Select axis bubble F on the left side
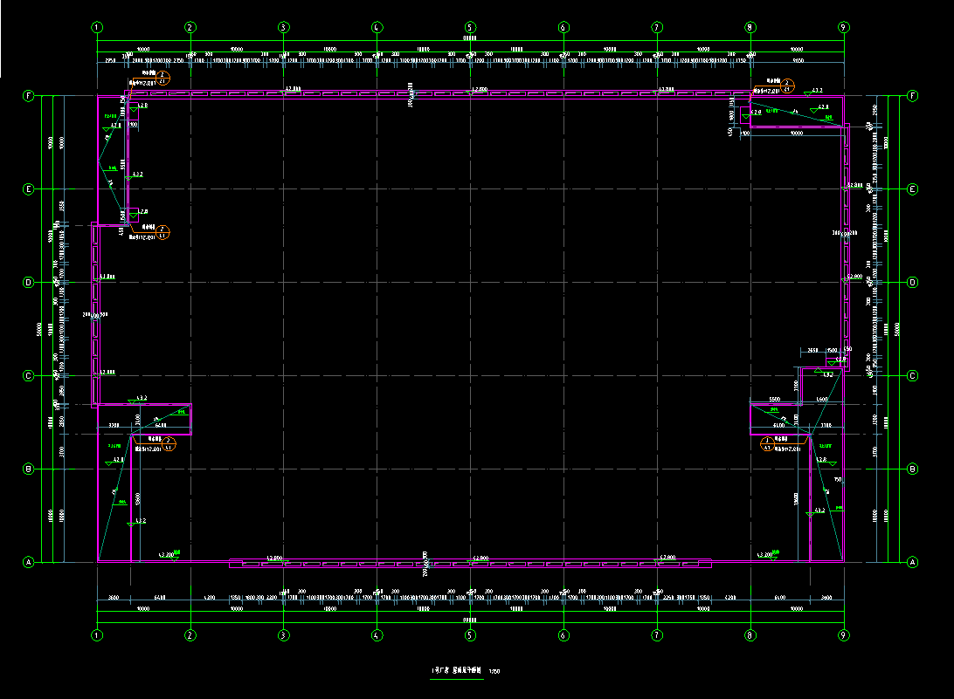This screenshot has width=954, height=699. [28, 96]
